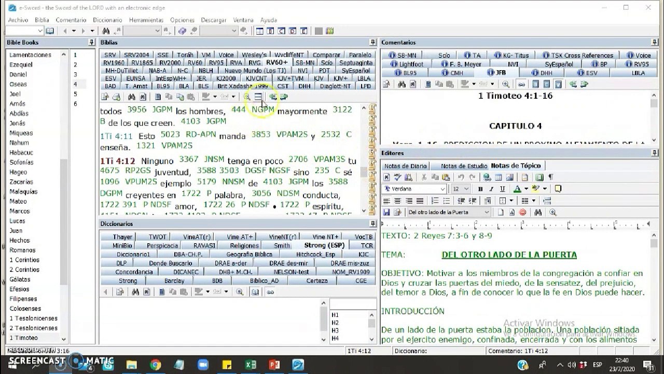Select H3 in the dictionary entry list
The width and height of the screenshot is (664, 374).
tap(335, 330)
